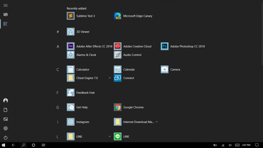Select the Adobe Creative Cloud label
Image resolution: width=263 pixels, height=148 pixels.
(x=137, y=46)
